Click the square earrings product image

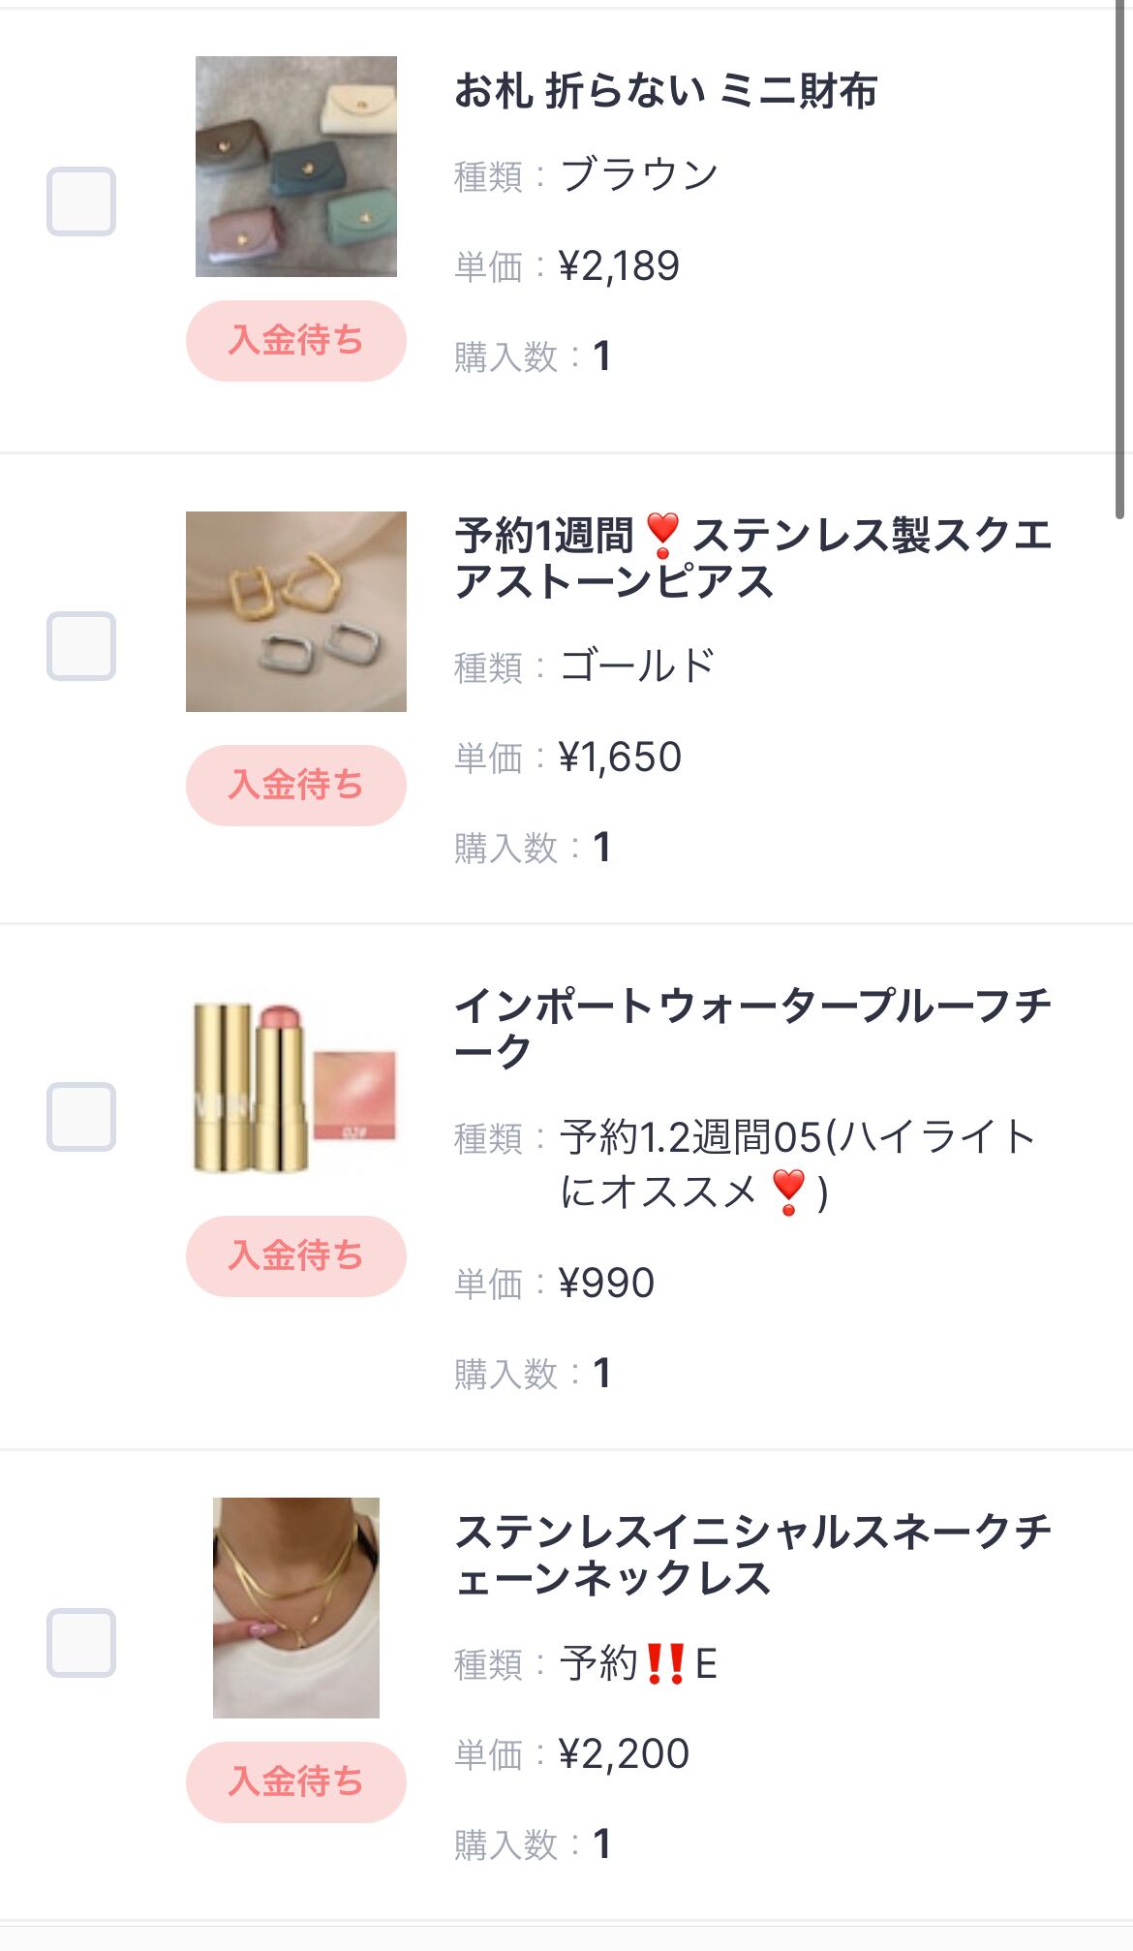pyautogui.click(x=296, y=611)
